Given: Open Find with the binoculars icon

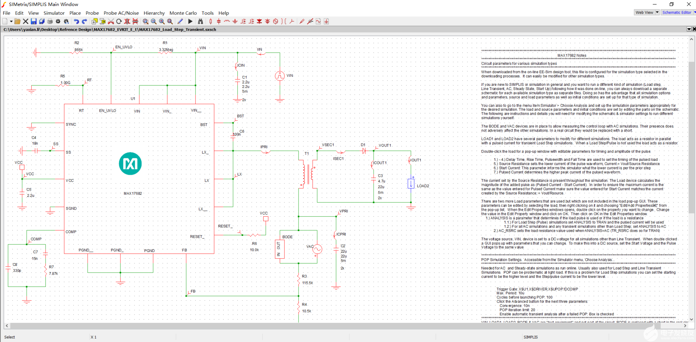Looking at the screenshot, I should pos(200,21).
